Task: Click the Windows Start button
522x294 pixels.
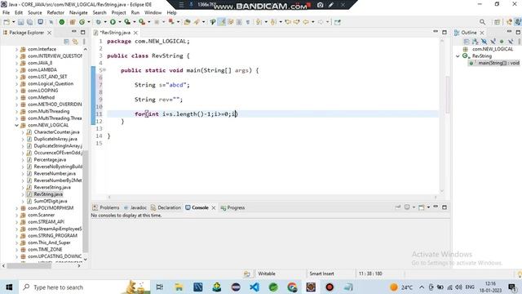Action: pos(9,287)
